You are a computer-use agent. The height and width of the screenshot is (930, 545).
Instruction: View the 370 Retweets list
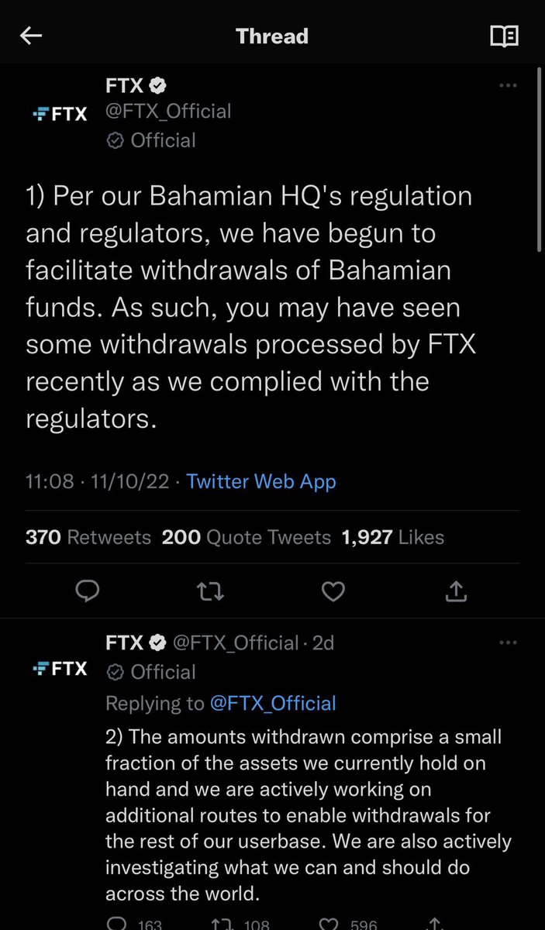pyautogui.click(x=88, y=537)
